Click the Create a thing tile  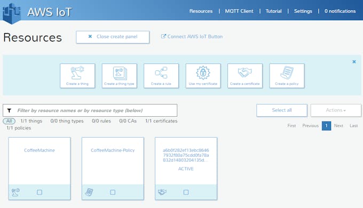click(x=77, y=76)
